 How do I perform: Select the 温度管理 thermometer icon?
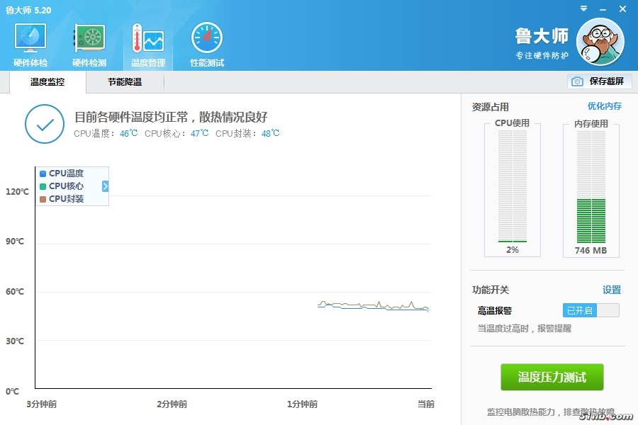(147, 40)
